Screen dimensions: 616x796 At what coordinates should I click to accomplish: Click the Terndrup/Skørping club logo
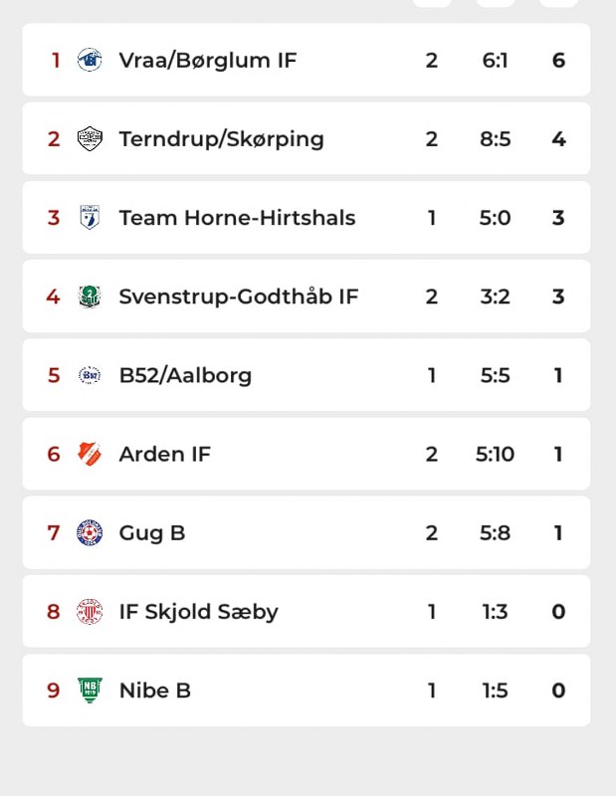click(x=90, y=138)
